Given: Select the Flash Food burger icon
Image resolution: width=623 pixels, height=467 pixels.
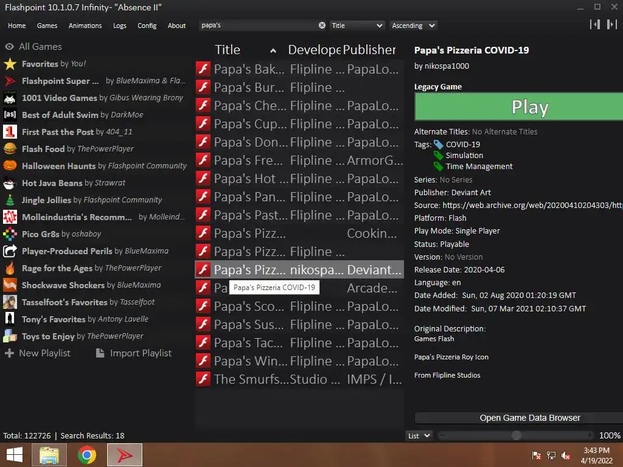Looking at the screenshot, I should (10, 149).
